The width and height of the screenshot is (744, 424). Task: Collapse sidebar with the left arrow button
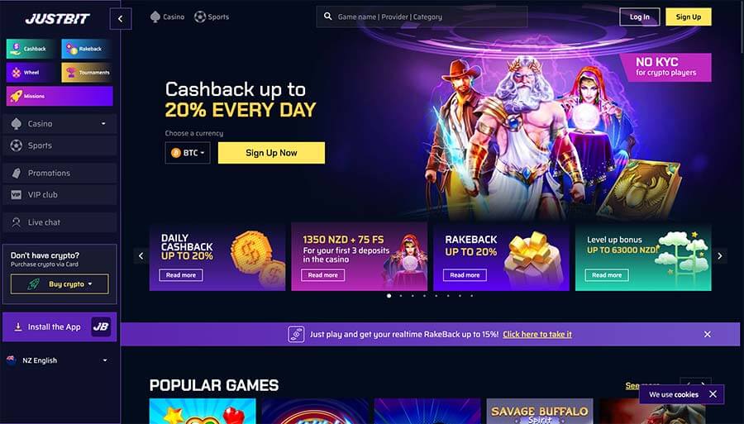121,19
